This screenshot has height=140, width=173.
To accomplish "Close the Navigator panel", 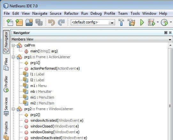I will tap(170, 32).
